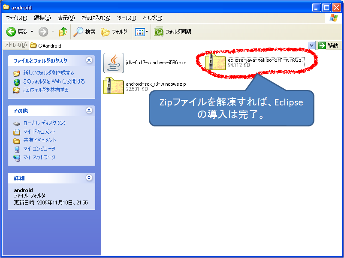Screen dimensions: 344x258
Task: Click the その他 panel header text
Action: [x=21, y=111]
